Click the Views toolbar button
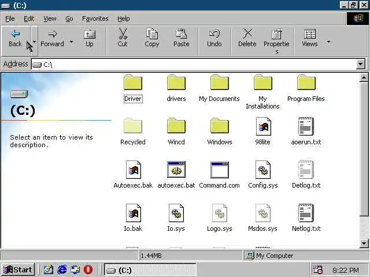This screenshot has height=277, width=370. tap(310, 39)
